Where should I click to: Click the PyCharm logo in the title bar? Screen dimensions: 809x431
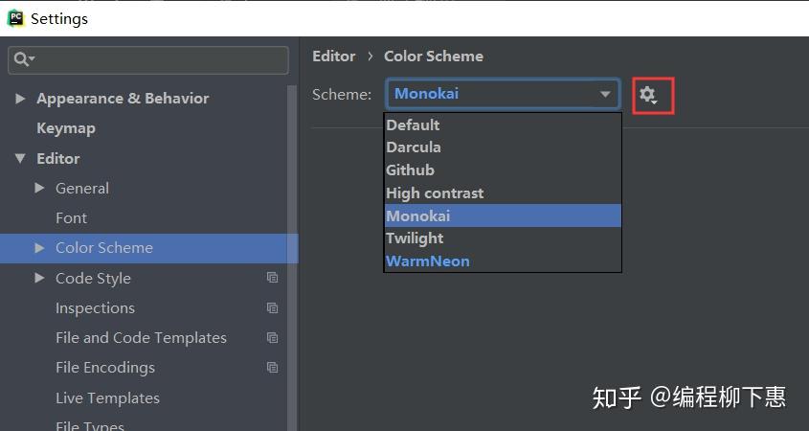click(x=15, y=17)
